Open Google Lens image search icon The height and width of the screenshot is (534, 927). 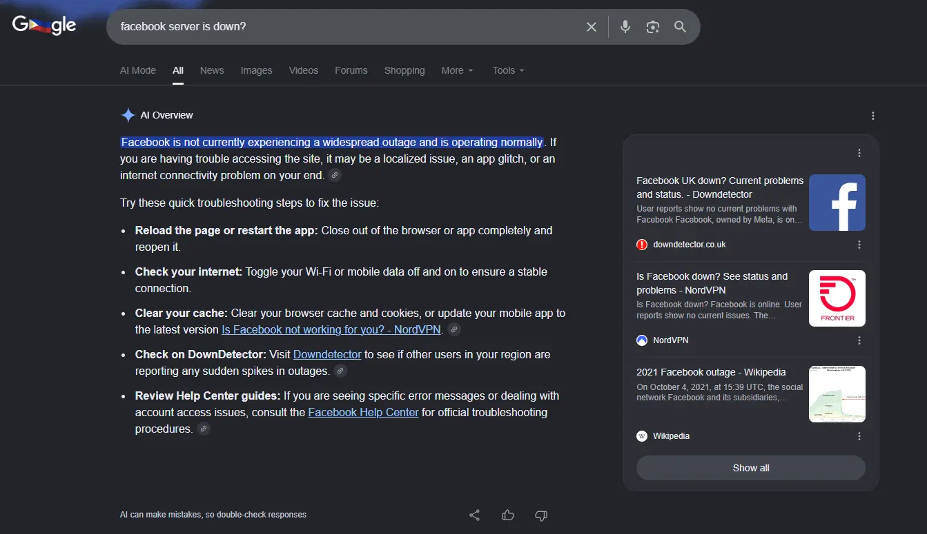click(653, 27)
